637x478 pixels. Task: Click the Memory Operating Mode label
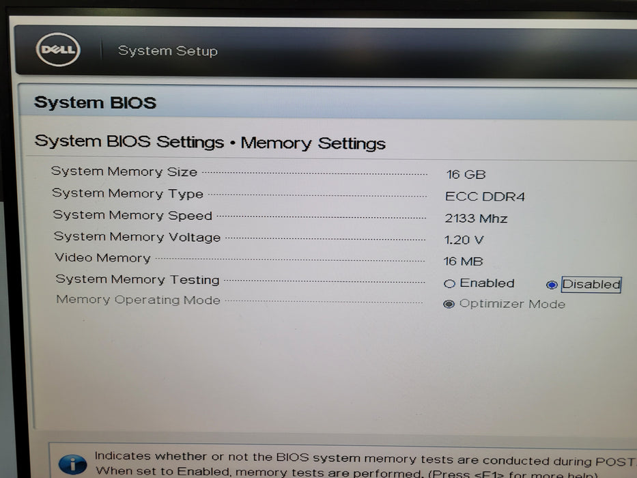[138, 300]
